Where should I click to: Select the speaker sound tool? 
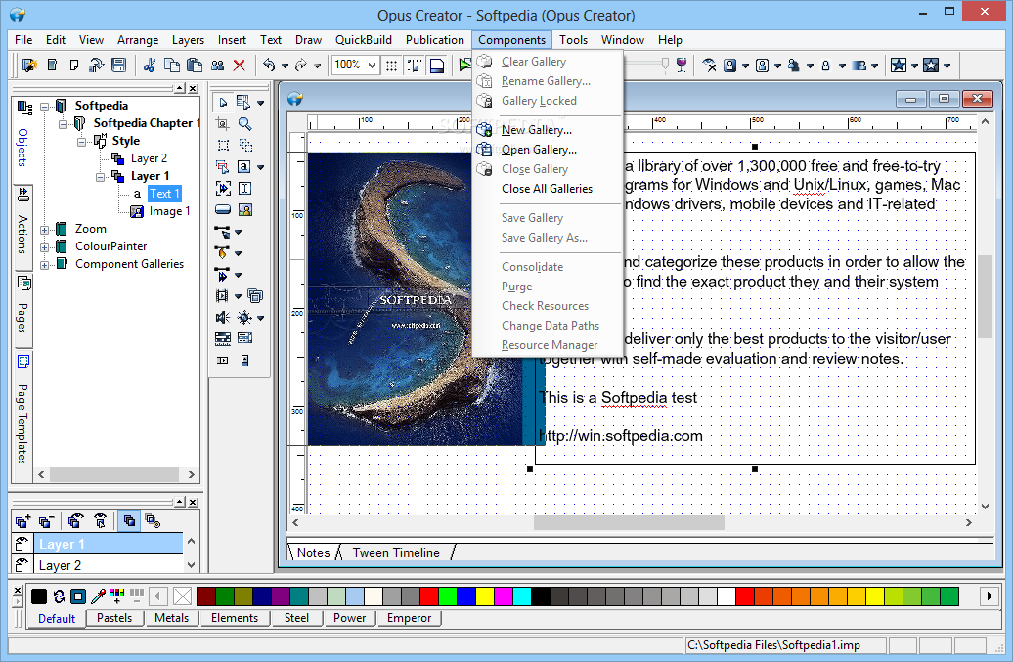[x=222, y=317]
